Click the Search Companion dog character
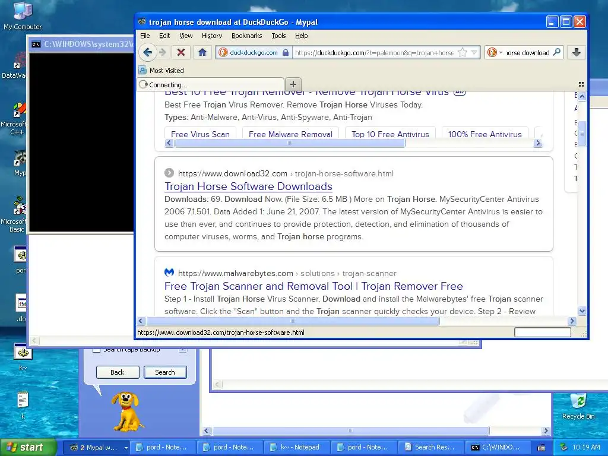The width and height of the screenshot is (608, 456). pos(127,411)
